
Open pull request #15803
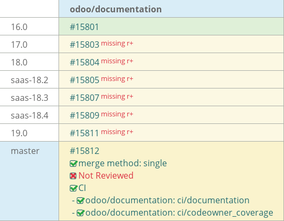[x=84, y=45]
